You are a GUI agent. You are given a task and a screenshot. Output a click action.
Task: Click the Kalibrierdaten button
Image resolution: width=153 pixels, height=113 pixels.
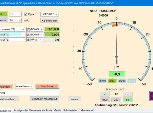[x=50, y=20]
